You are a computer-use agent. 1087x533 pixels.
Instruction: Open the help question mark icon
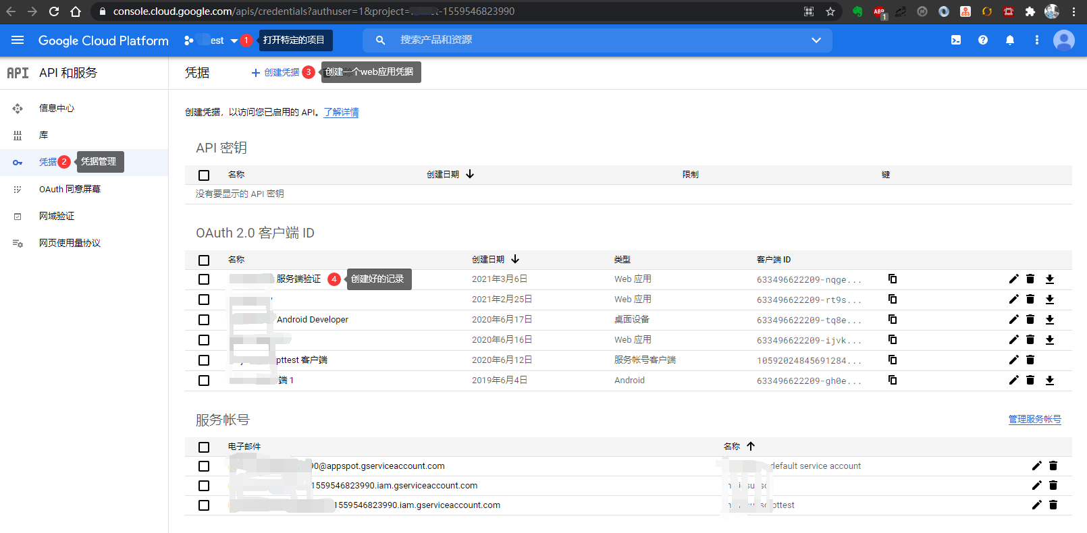click(983, 40)
